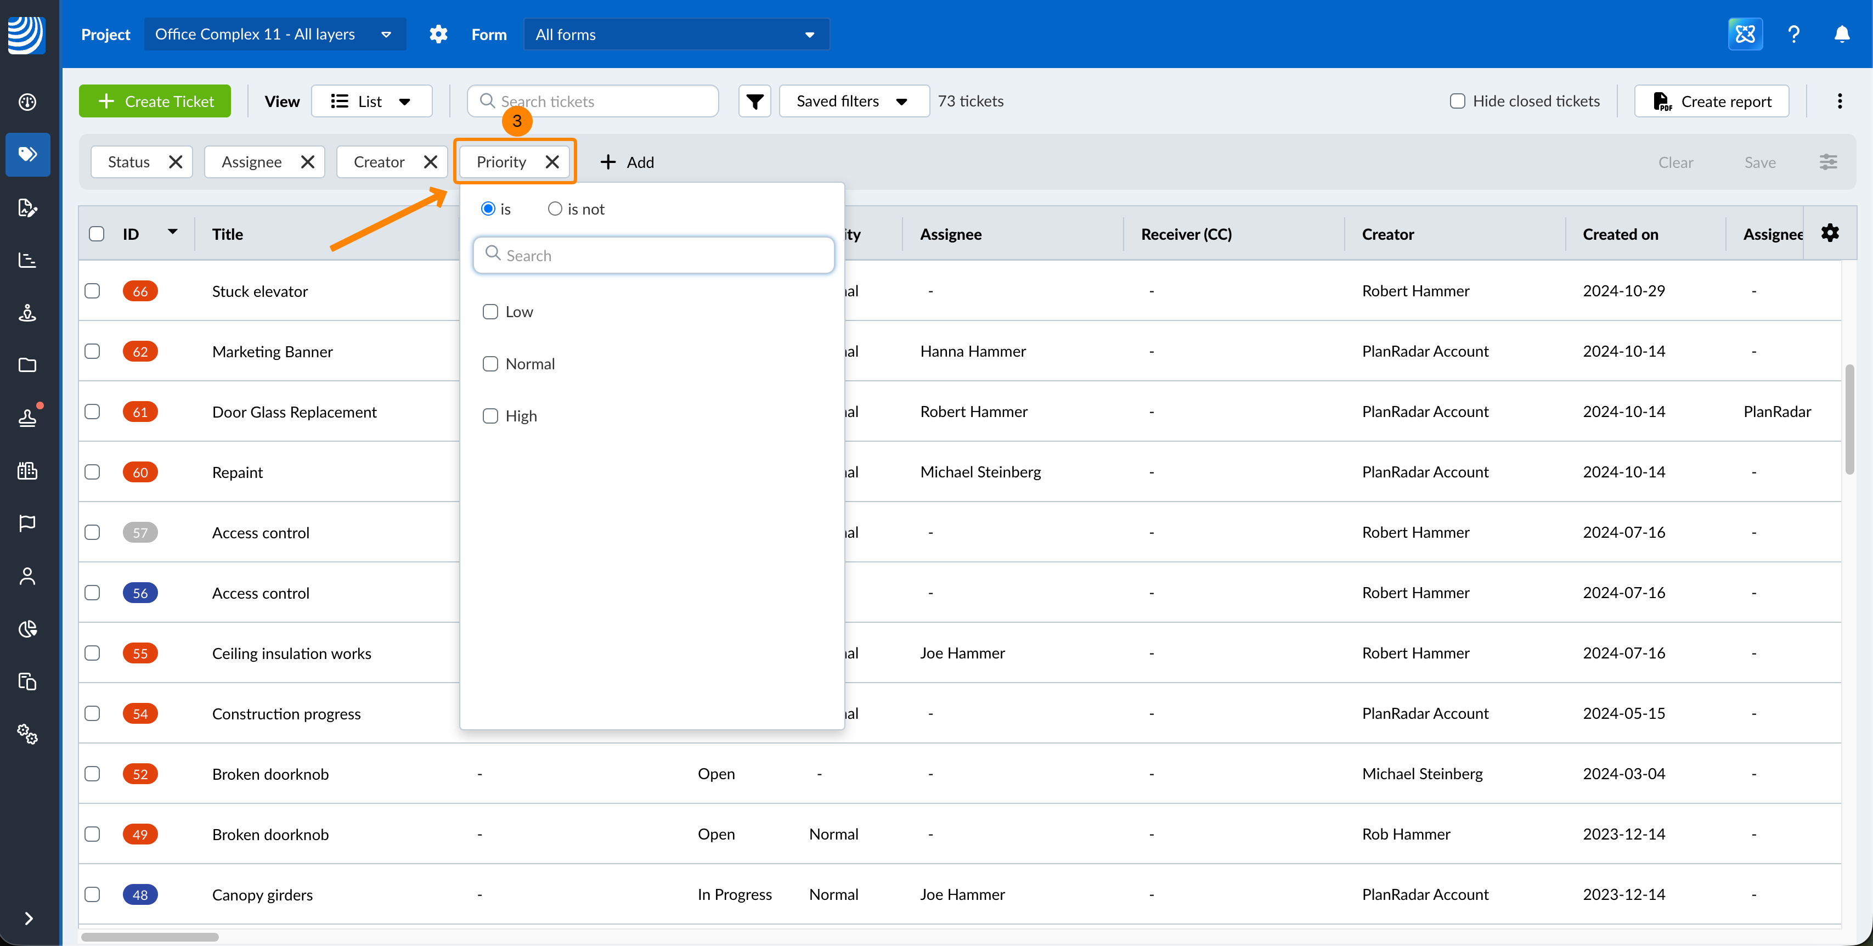Open the folder documents icon in sidebar

pos(27,365)
